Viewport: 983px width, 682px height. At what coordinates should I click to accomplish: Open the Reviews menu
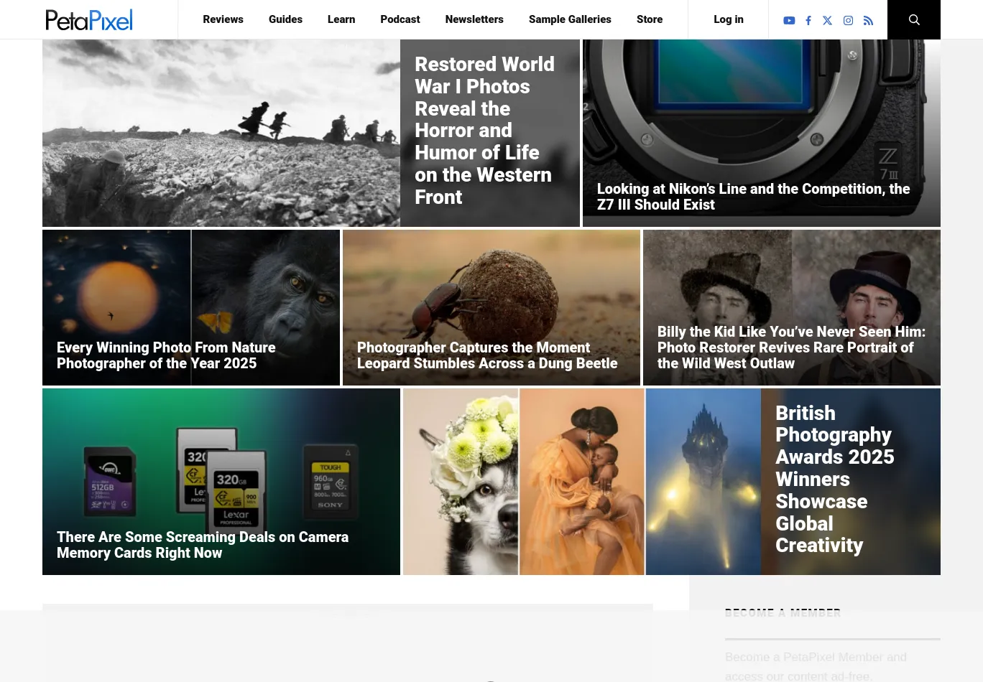coord(223,19)
